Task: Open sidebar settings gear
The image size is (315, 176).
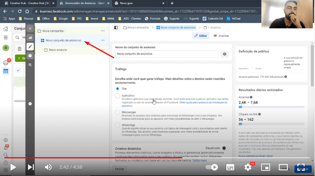Action: 6,140
